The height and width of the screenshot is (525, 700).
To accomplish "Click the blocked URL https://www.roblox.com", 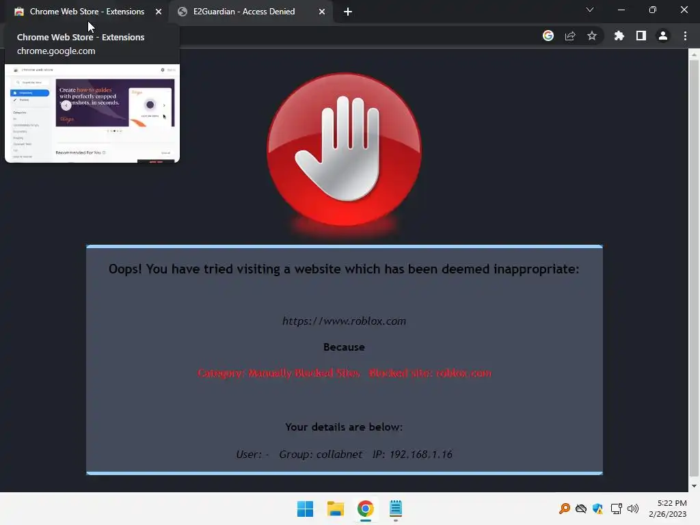I will coord(345,321).
